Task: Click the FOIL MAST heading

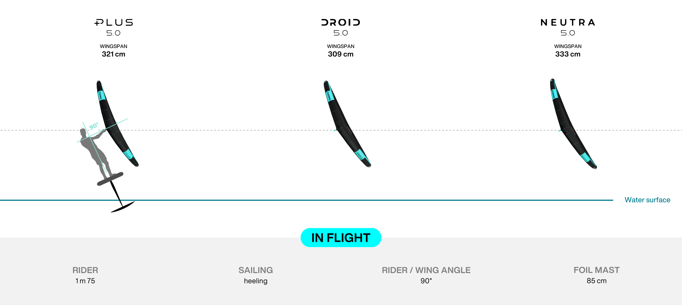Action: tap(597, 270)
